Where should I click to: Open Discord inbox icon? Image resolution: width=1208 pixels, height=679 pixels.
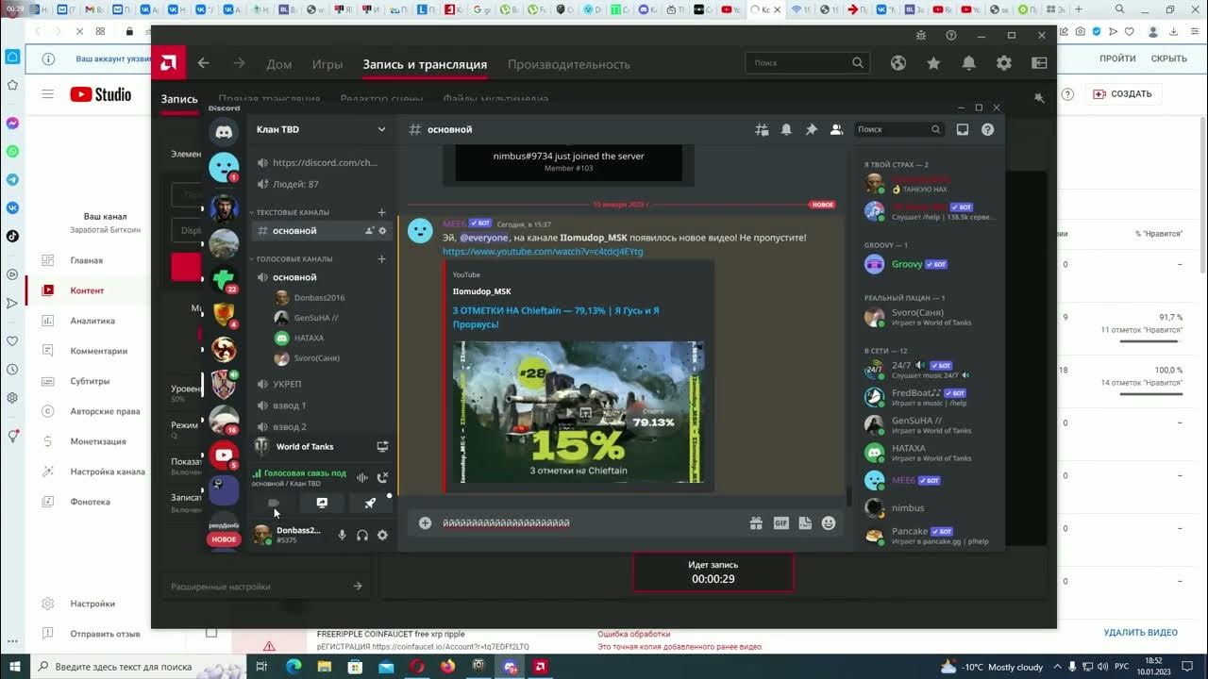(963, 130)
